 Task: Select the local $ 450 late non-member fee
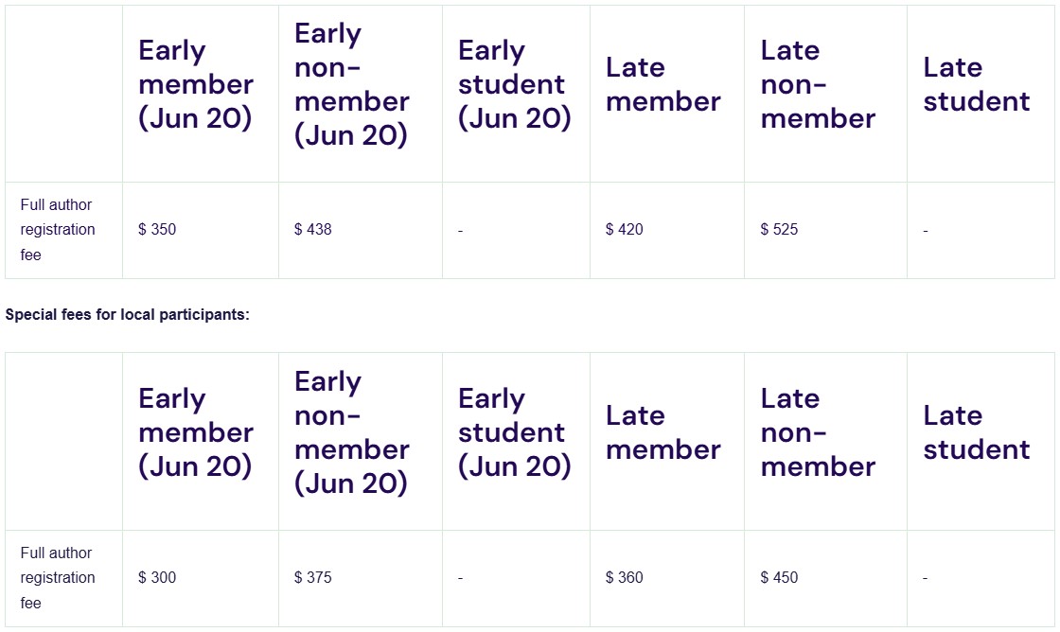point(780,578)
